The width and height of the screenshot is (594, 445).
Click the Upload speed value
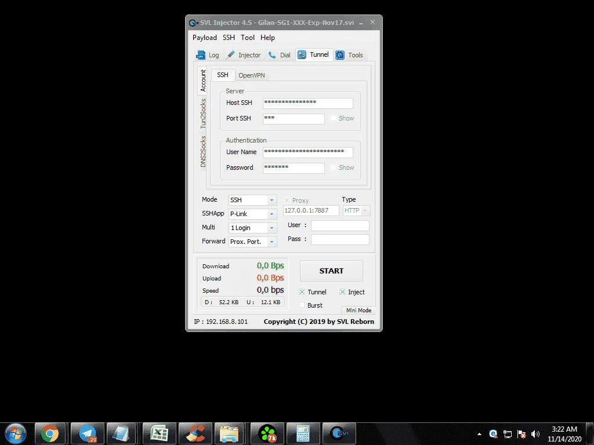270,278
